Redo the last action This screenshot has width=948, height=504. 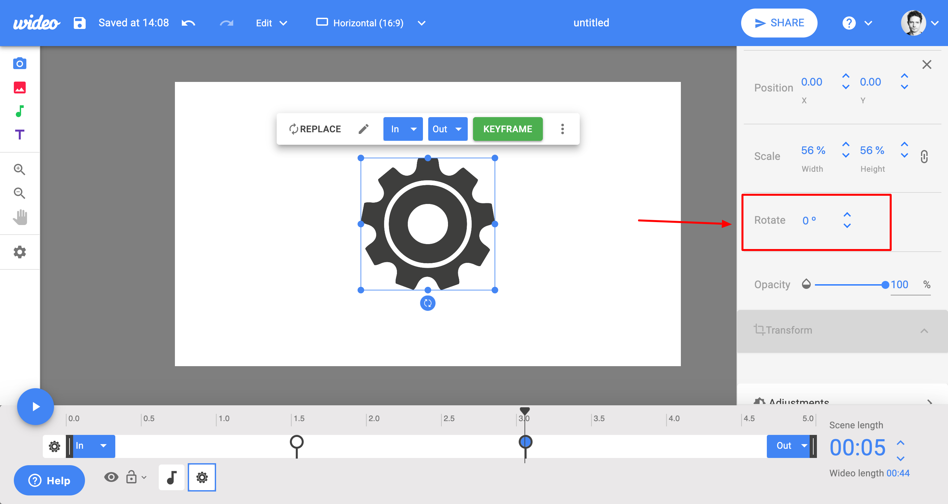pyautogui.click(x=226, y=23)
